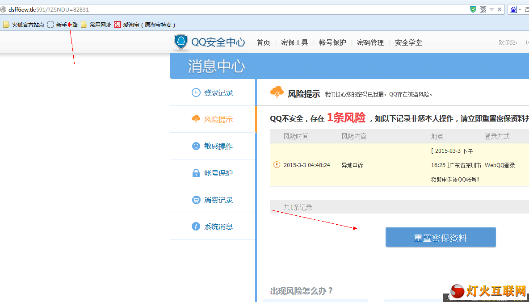Click the 频繁申诉该QQ帐号! text
The image size is (529, 302).
[455, 180]
